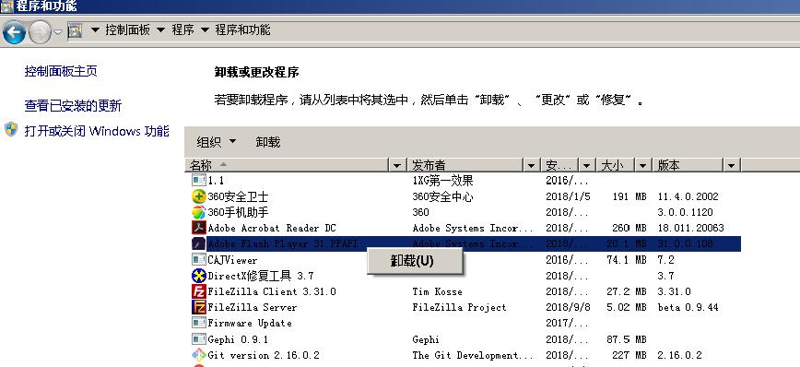
Task: Click version beta 0.9.44 cell
Action: pyautogui.click(x=688, y=307)
